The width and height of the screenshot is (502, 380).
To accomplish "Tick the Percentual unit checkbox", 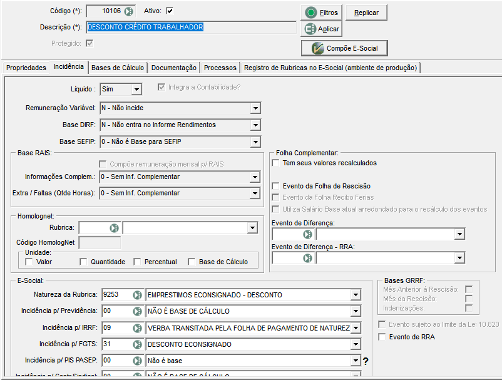I will click(137, 262).
